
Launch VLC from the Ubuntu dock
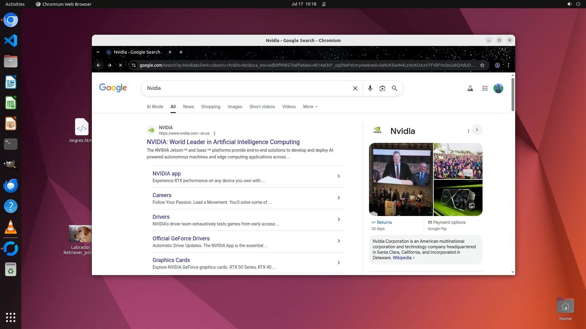(x=11, y=227)
